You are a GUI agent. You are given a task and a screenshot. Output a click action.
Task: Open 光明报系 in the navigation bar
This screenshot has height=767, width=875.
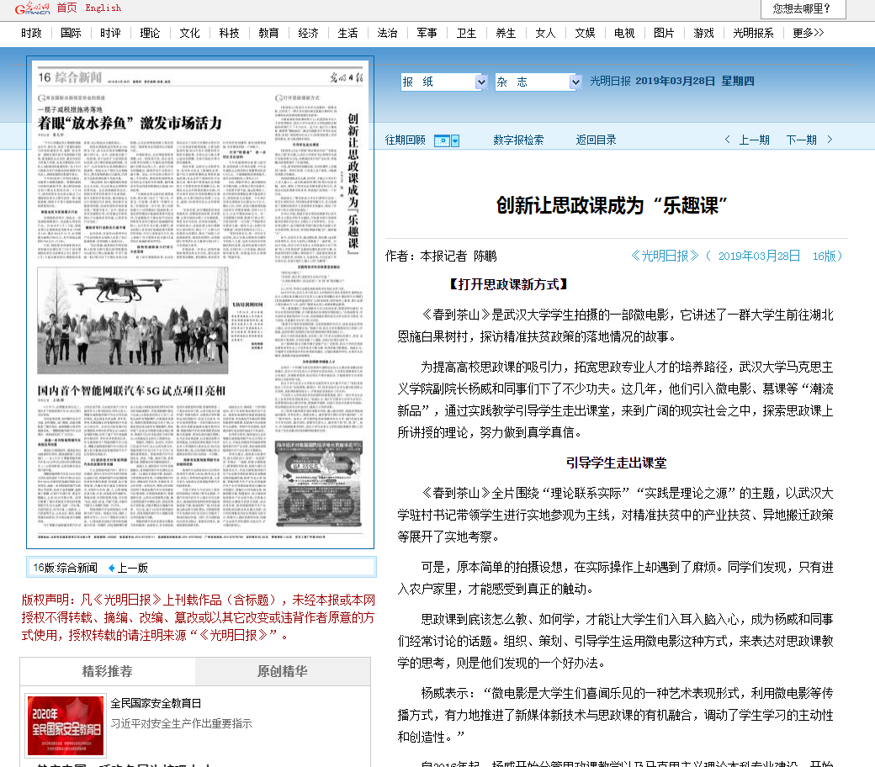click(x=753, y=34)
